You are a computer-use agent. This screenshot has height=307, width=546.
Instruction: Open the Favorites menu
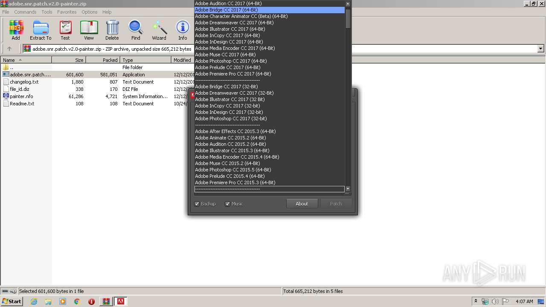click(x=67, y=12)
